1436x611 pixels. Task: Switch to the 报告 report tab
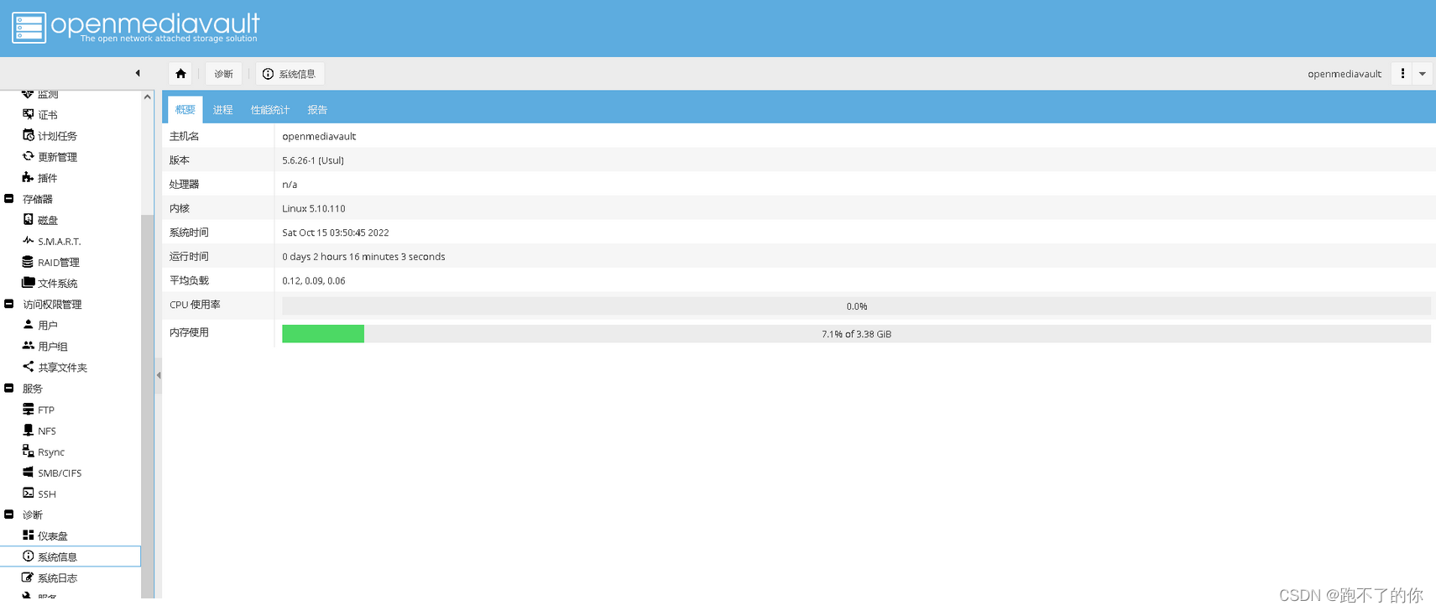317,110
